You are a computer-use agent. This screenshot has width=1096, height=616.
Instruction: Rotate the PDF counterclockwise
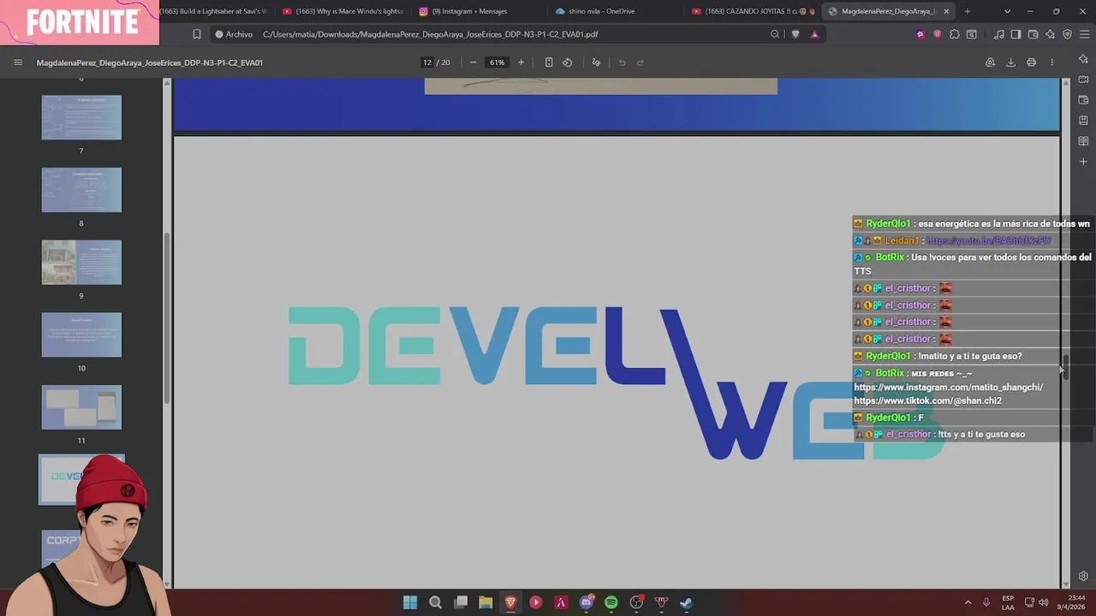tap(567, 62)
